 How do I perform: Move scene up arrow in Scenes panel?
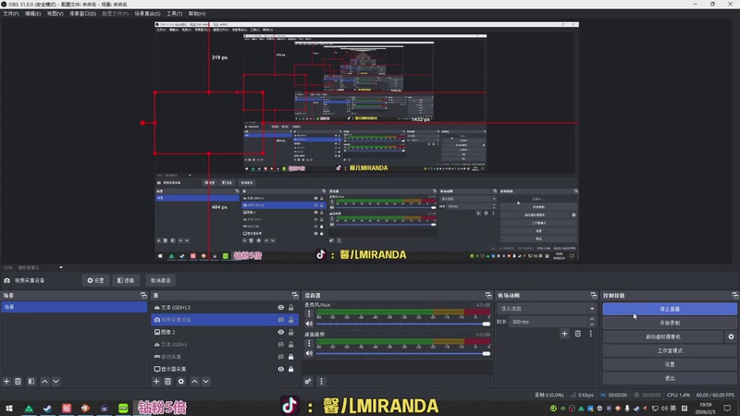tap(44, 381)
